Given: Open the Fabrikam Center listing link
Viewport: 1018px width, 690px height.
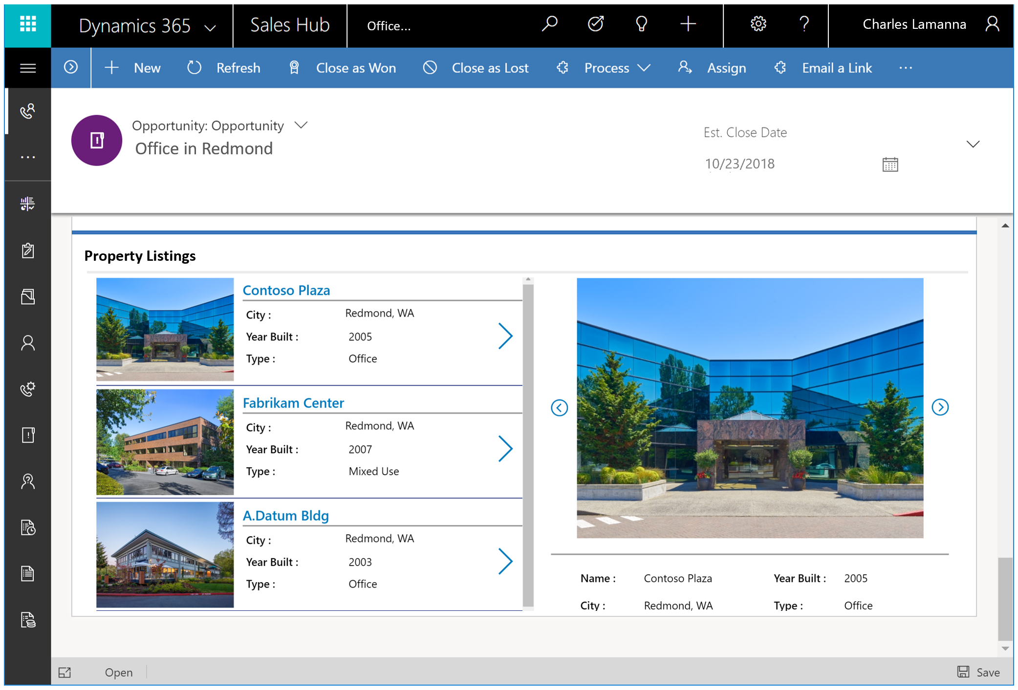Looking at the screenshot, I should [294, 403].
